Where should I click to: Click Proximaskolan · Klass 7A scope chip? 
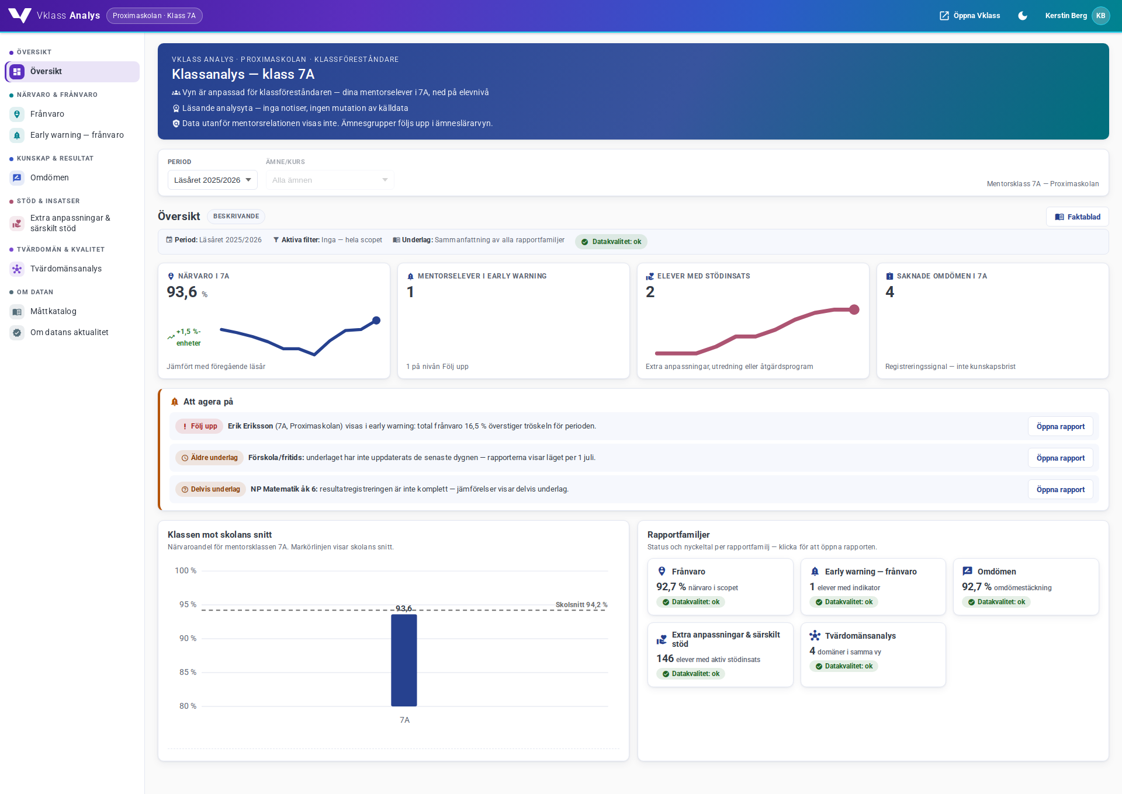coord(154,16)
